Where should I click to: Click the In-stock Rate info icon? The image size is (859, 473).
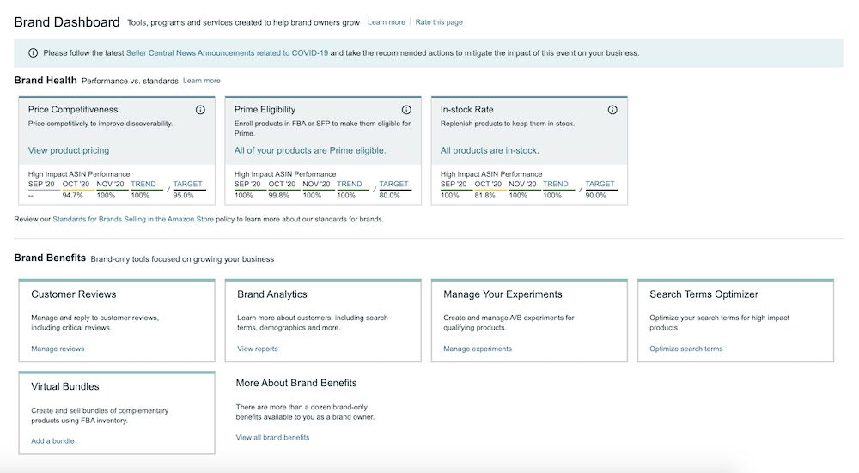click(x=612, y=110)
